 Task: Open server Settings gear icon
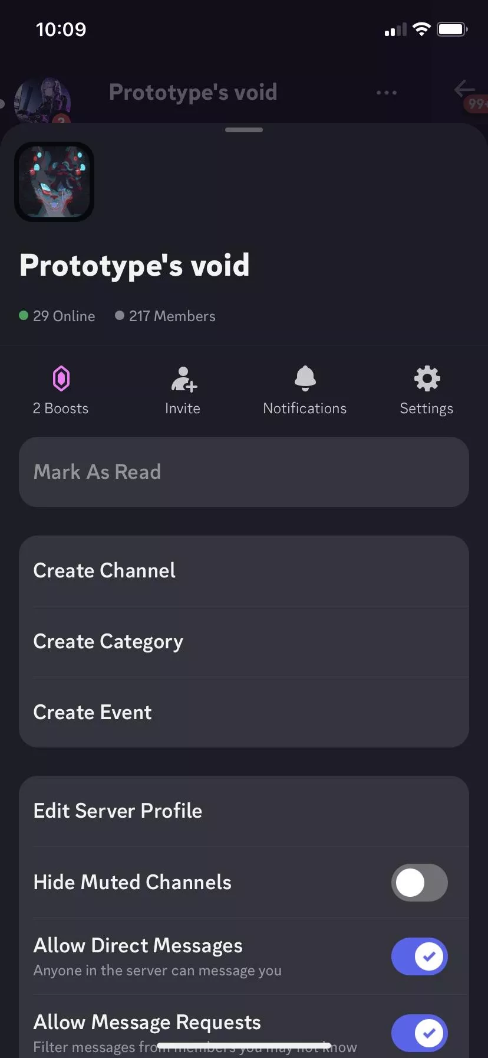427,378
